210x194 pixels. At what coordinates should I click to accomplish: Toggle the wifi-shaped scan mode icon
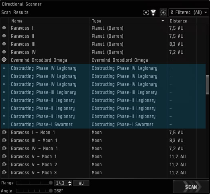coord(153,12)
